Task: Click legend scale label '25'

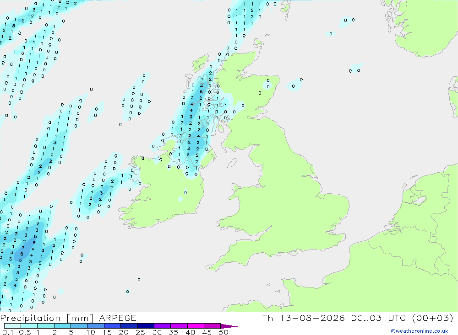Action: [140, 332]
